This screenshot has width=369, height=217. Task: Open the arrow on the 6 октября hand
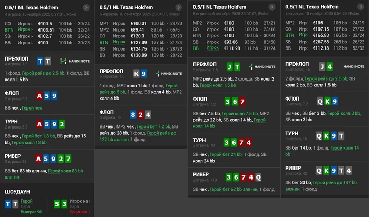[272, 7]
